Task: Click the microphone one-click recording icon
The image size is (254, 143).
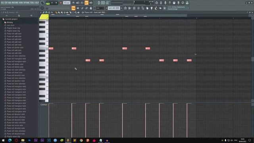Action: [165, 3]
